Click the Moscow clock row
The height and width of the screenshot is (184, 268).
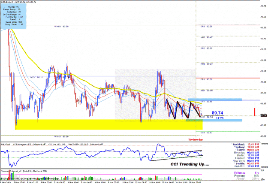click(x=247, y=153)
